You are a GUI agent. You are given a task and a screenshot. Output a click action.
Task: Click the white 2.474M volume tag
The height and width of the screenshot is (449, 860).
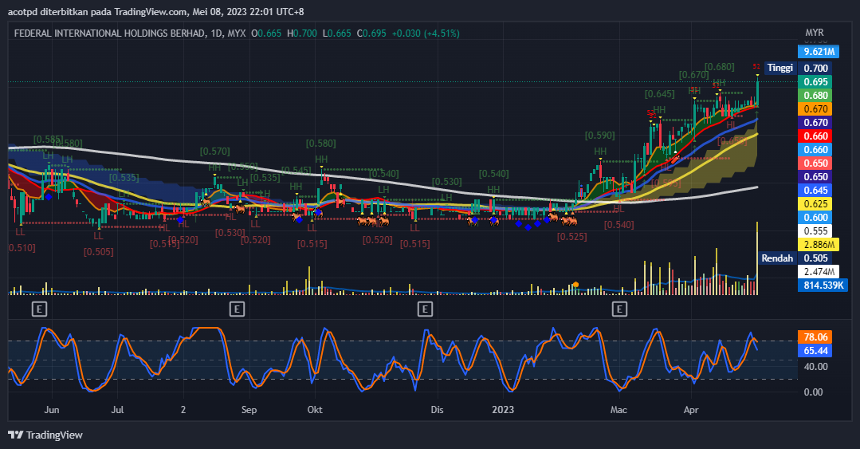[x=819, y=272]
